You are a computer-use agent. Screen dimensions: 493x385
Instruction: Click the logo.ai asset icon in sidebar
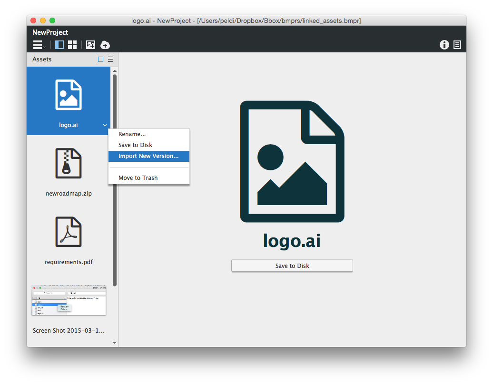click(x=69, y=95)
